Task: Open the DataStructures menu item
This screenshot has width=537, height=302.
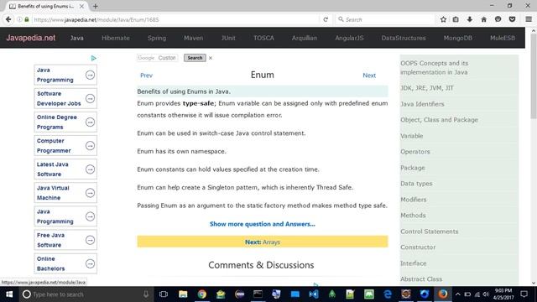Action: (x=404, y=38)
